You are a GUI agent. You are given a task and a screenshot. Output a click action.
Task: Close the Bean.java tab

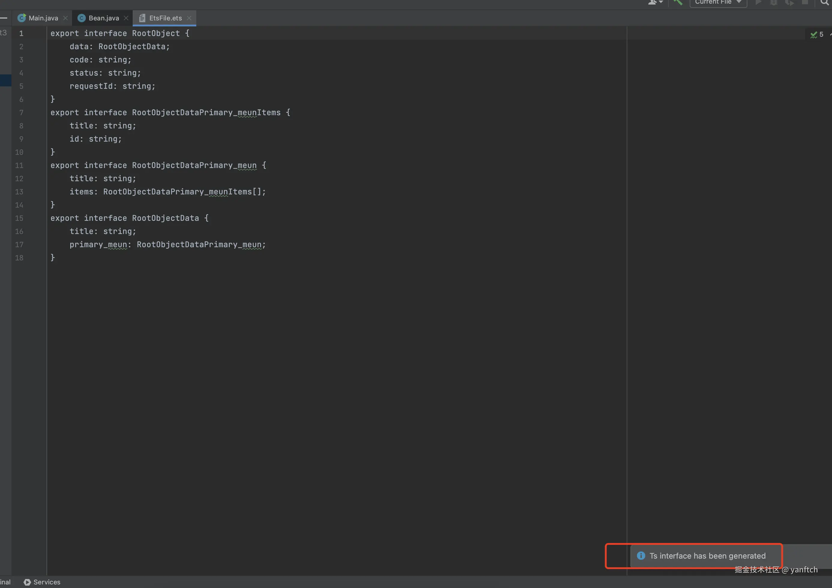coord(126,18)
